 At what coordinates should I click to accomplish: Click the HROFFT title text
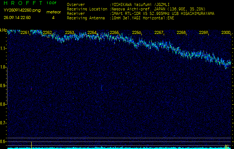point(22,3)
